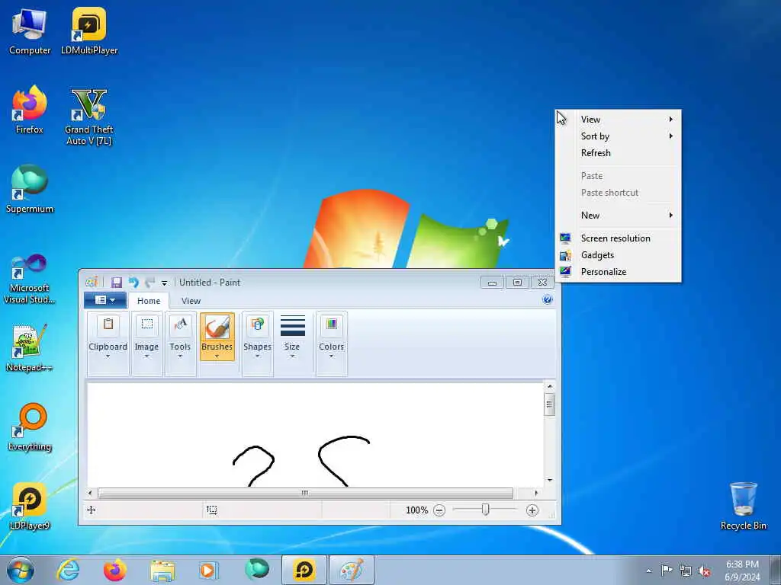Open the blue Paint file menu button
This screenshot has width=781, height=585.
(105, 300)
